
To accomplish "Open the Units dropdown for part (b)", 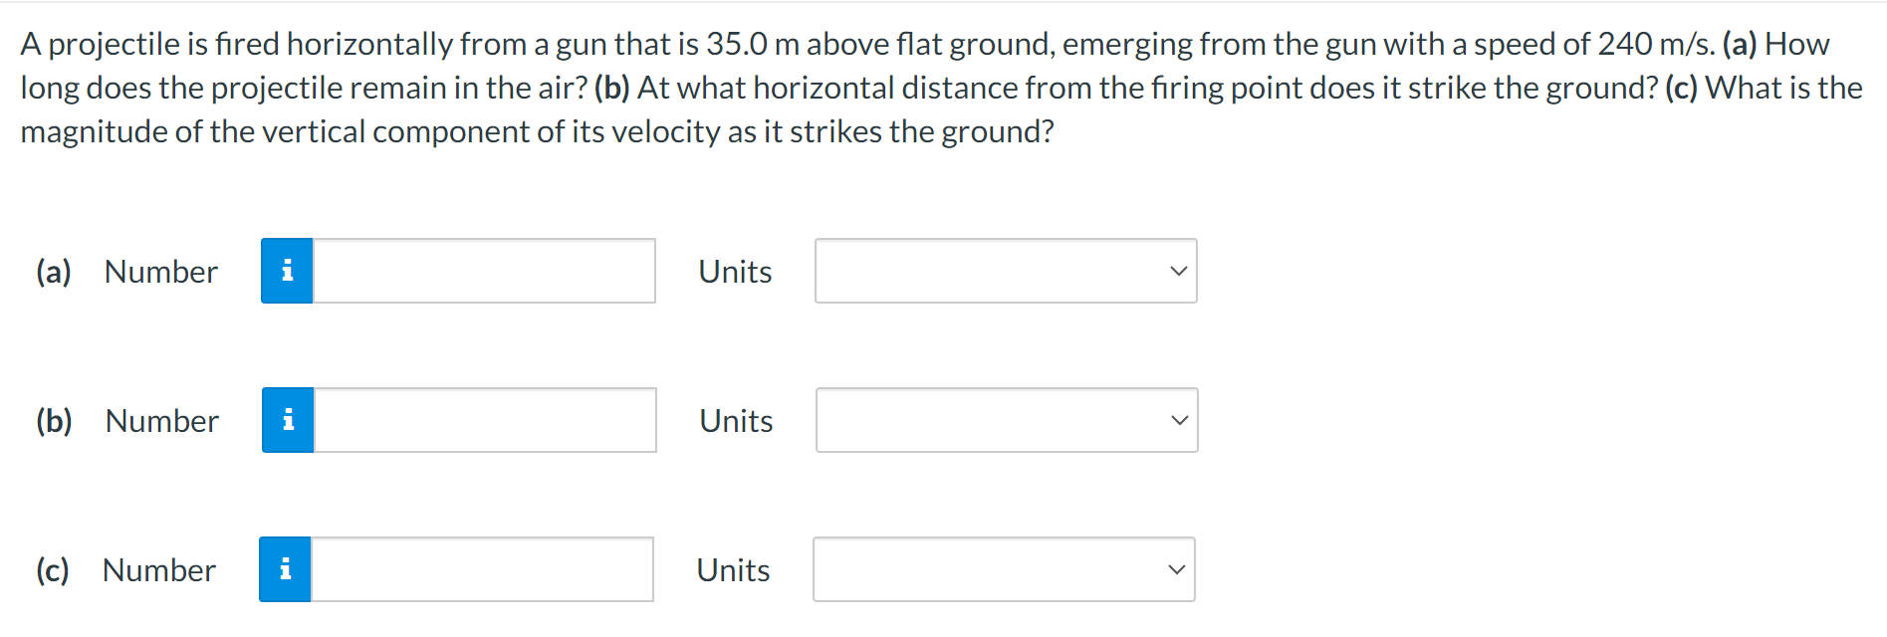I will click(x=1006, y=420).
